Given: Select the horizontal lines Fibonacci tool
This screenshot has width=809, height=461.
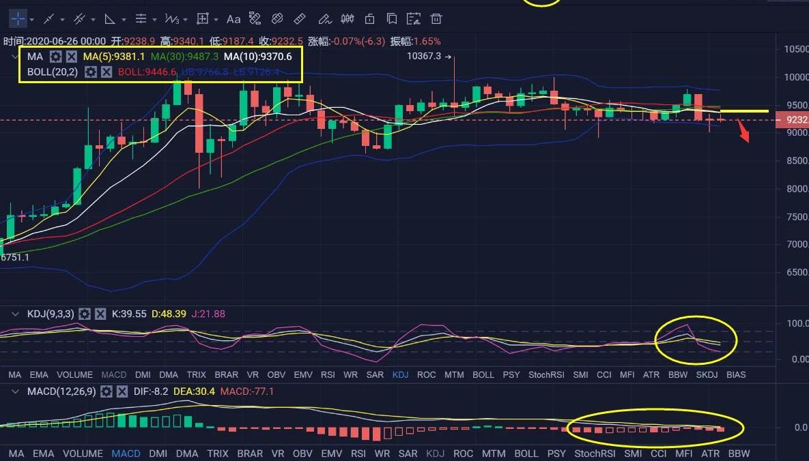Looking at the screenshot, I should click(x=141, y=19).
